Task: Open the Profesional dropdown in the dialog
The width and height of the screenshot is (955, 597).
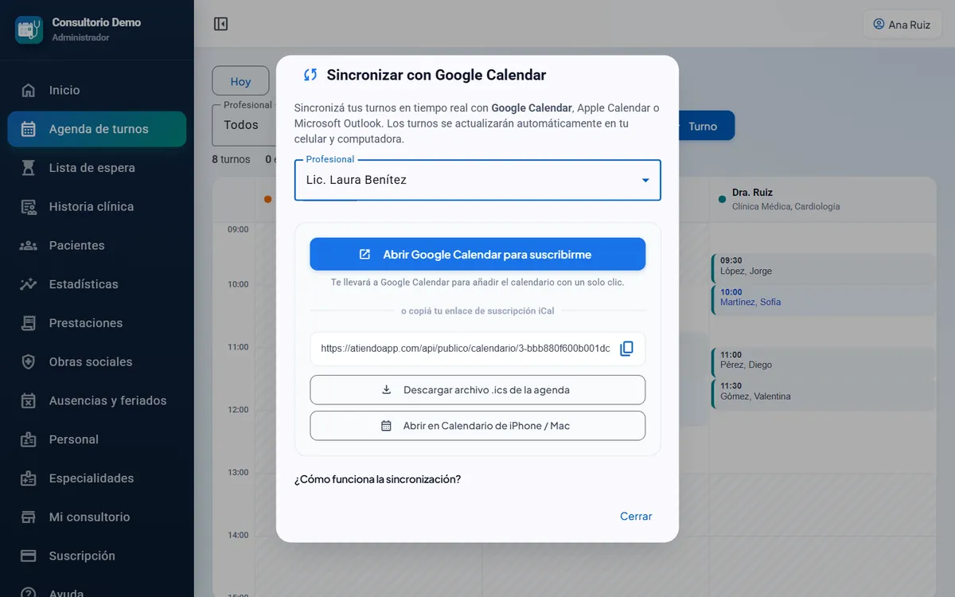Action: [477, 180]
